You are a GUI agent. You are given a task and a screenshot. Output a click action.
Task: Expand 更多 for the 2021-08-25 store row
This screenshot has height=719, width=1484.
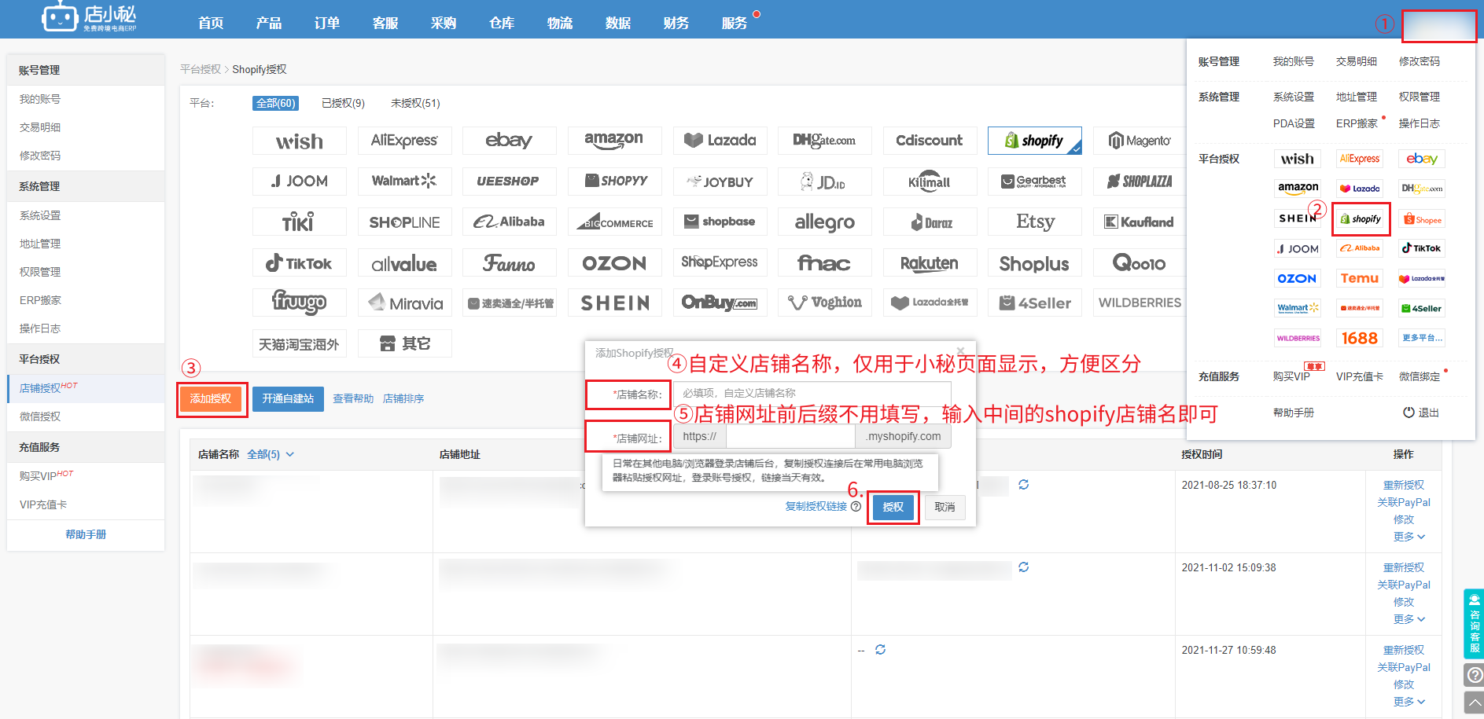(x=1409, y=537)
